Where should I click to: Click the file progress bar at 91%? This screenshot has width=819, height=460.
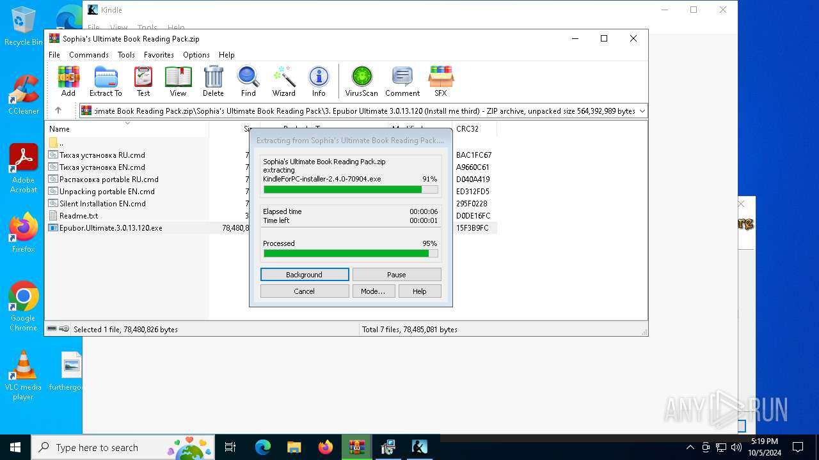pyautogui.click(x=351, y=189)
